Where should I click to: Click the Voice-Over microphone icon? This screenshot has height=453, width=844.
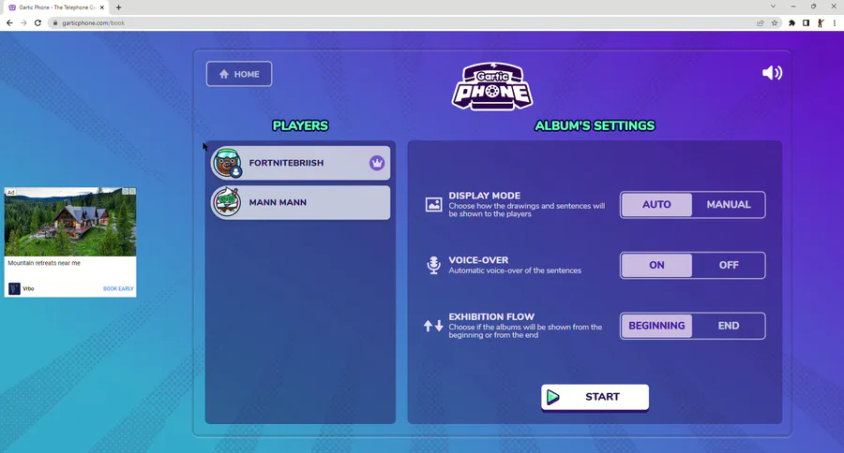click(433, 265)
